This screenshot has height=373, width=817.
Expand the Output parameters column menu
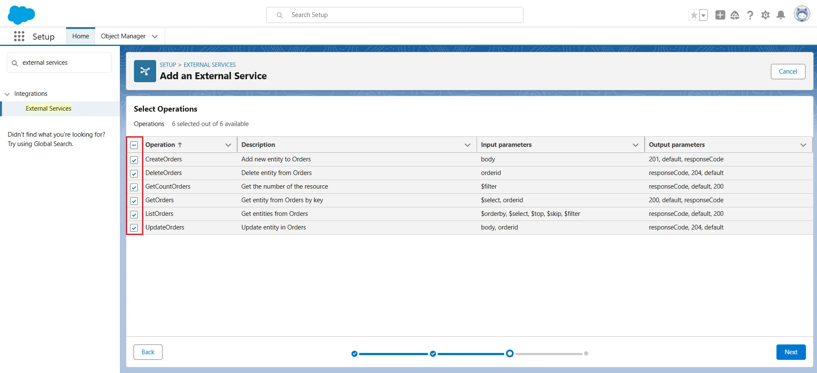[x=803, y=145]
